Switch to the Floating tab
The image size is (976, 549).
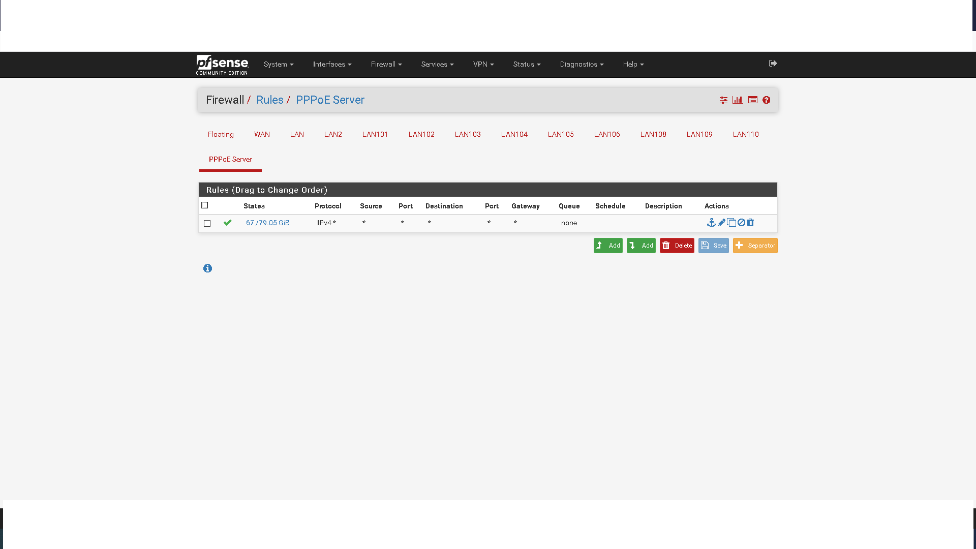click(221, 134)
